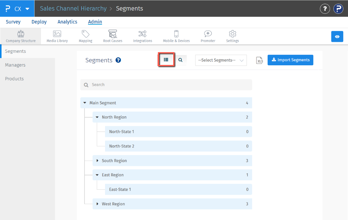Switch to list view toggle
The width and height of the screenshot is (348, 220).
pyautogui.click(x=166, y=60)
